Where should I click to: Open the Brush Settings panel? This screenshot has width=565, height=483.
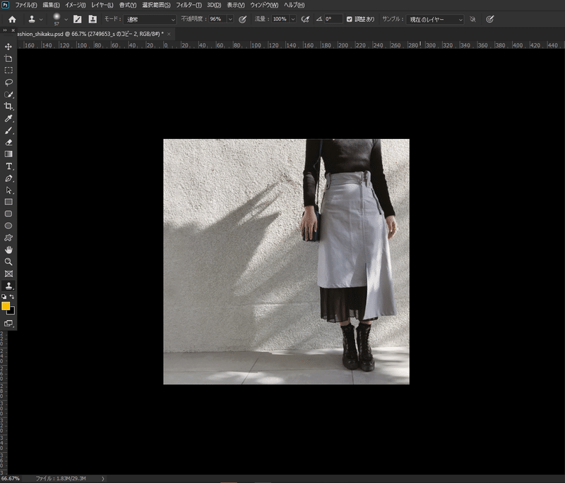[78, 20]
